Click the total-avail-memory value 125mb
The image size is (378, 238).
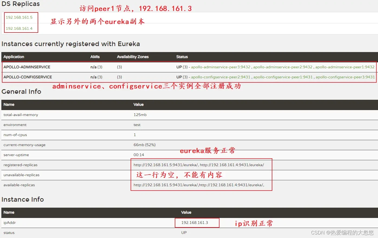(x=140, y=115)
